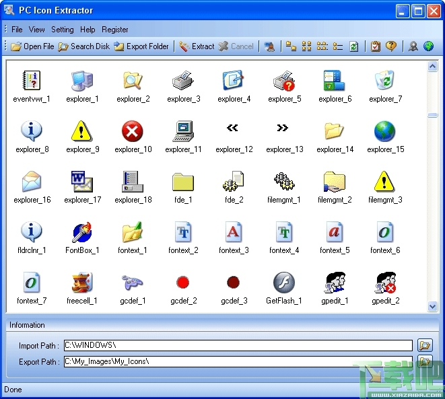Viewport: 445px width, 399px height.
Task: Select the explorer_7 recycle bin icon
Action: 385,80
